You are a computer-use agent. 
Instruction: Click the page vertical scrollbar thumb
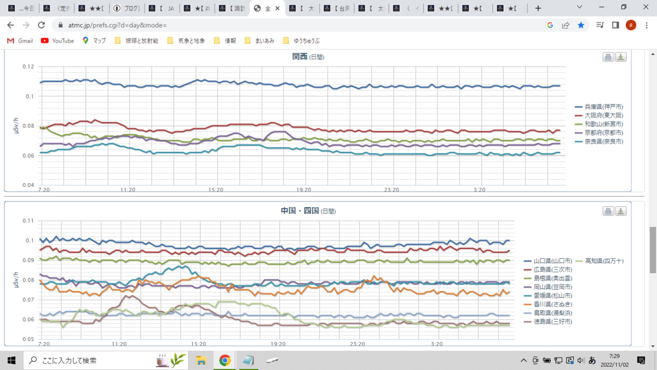tap(653, 249)
